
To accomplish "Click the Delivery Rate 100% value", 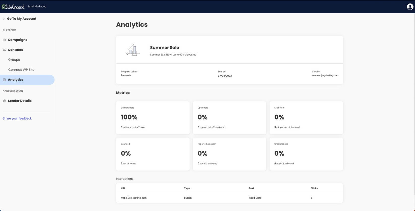I will pyautogui.click(x=129, y=117).
